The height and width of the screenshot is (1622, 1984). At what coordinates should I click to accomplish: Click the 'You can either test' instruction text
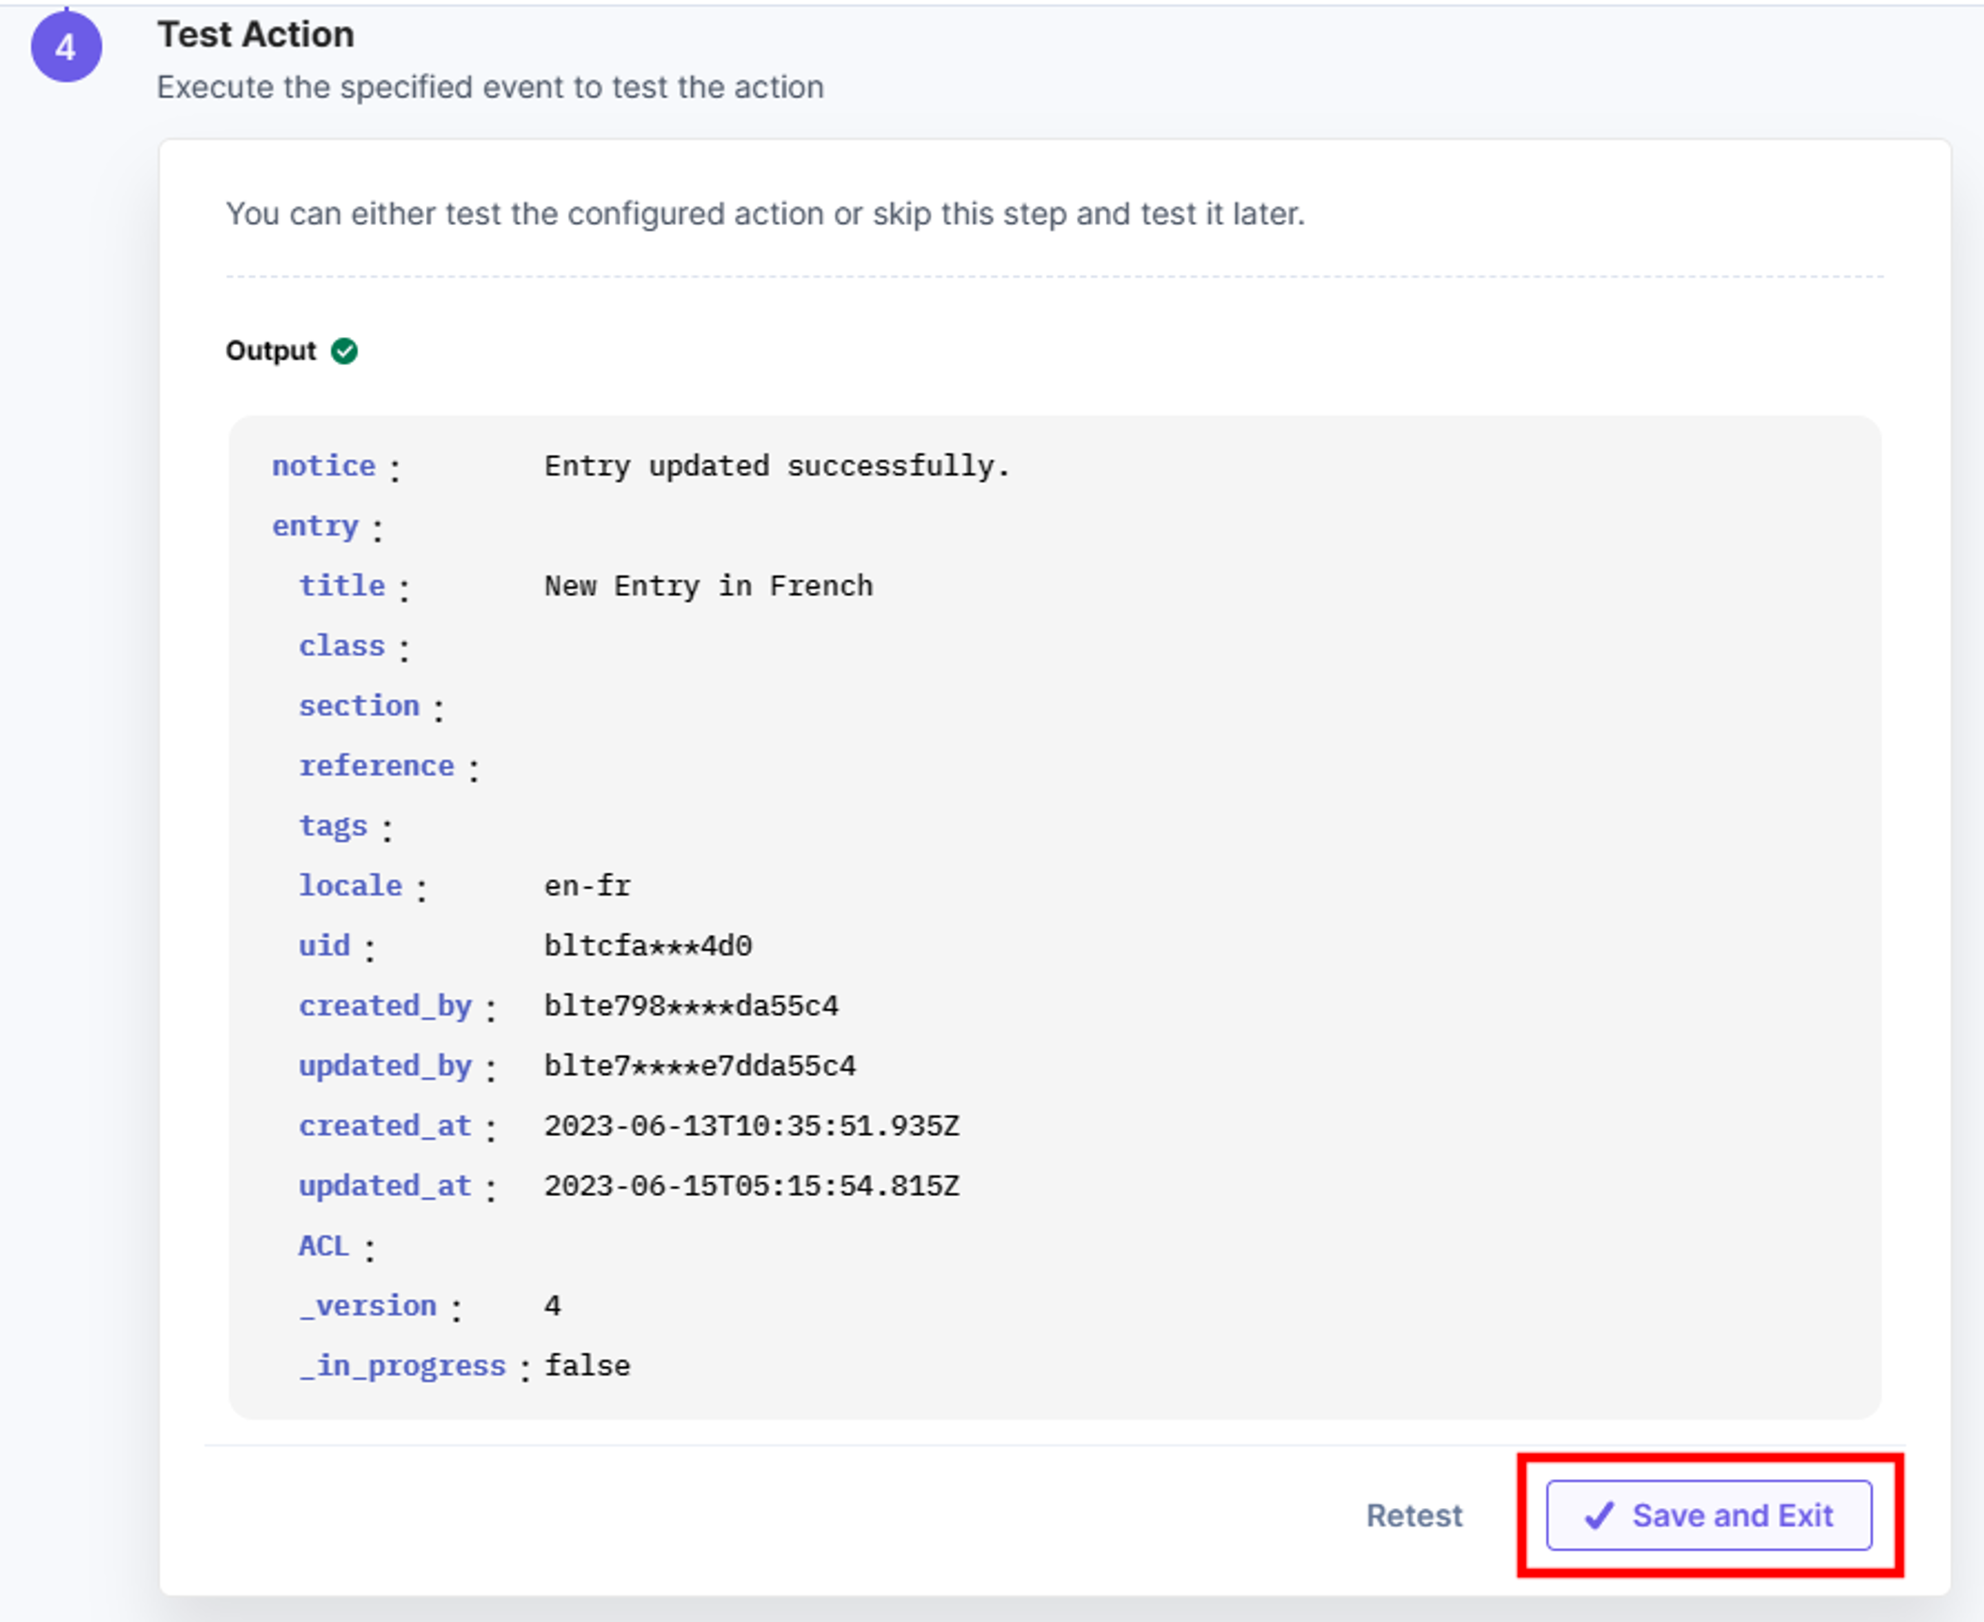765,214
